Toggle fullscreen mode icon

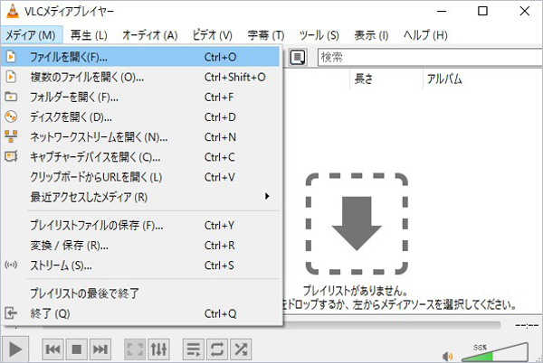click(135, 349)
